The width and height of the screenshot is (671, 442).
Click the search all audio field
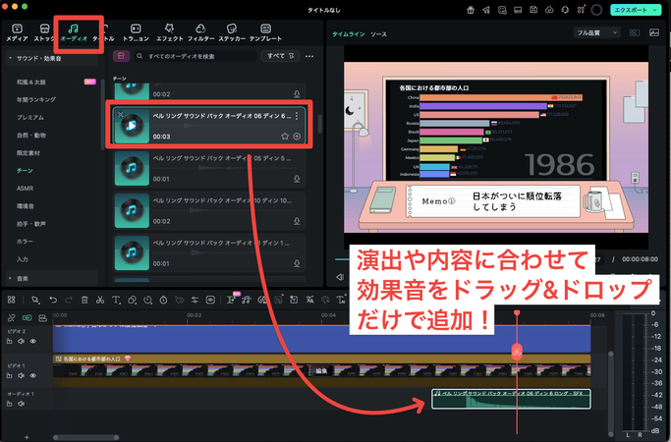(x=196, y=56)
